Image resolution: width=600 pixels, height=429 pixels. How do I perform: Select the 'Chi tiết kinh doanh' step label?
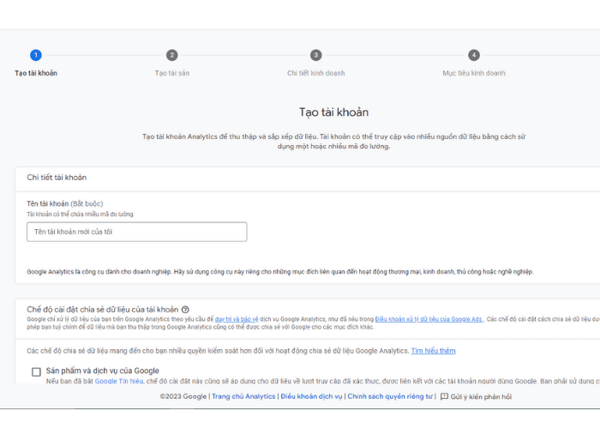click(315, 73)
